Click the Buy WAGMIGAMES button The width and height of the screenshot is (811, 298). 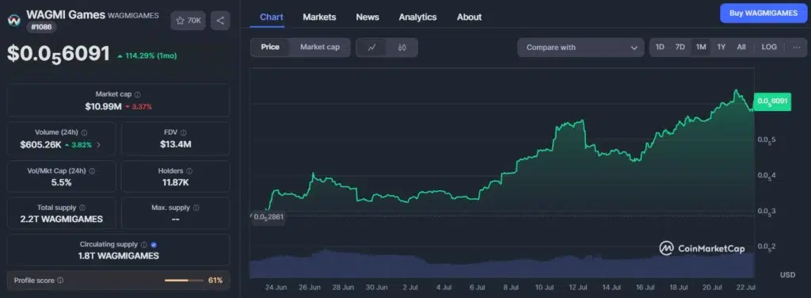point(763,13)
